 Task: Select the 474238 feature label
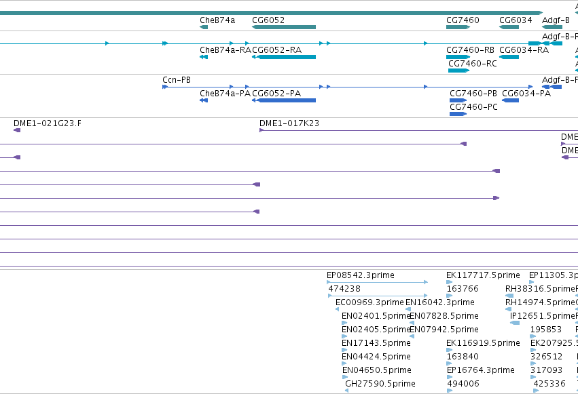(x=344, y=289)
